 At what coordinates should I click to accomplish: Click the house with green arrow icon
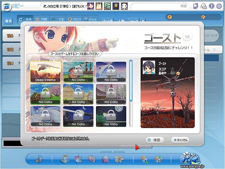click(x=144, y=159)
